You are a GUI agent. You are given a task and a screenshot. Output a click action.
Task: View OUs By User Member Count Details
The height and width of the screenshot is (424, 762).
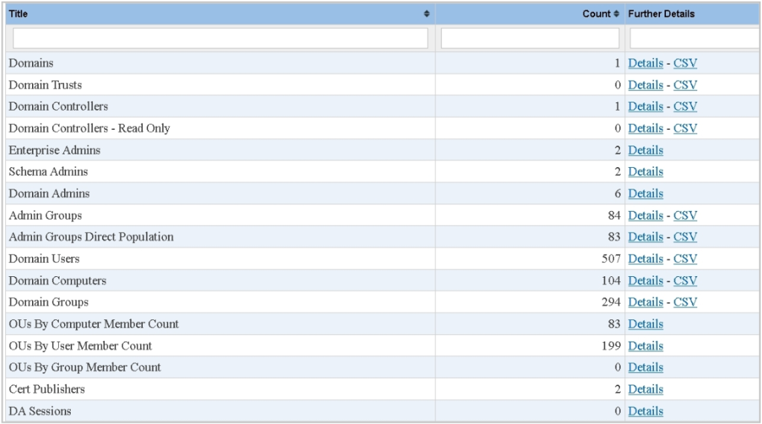(x=645, y=346)
